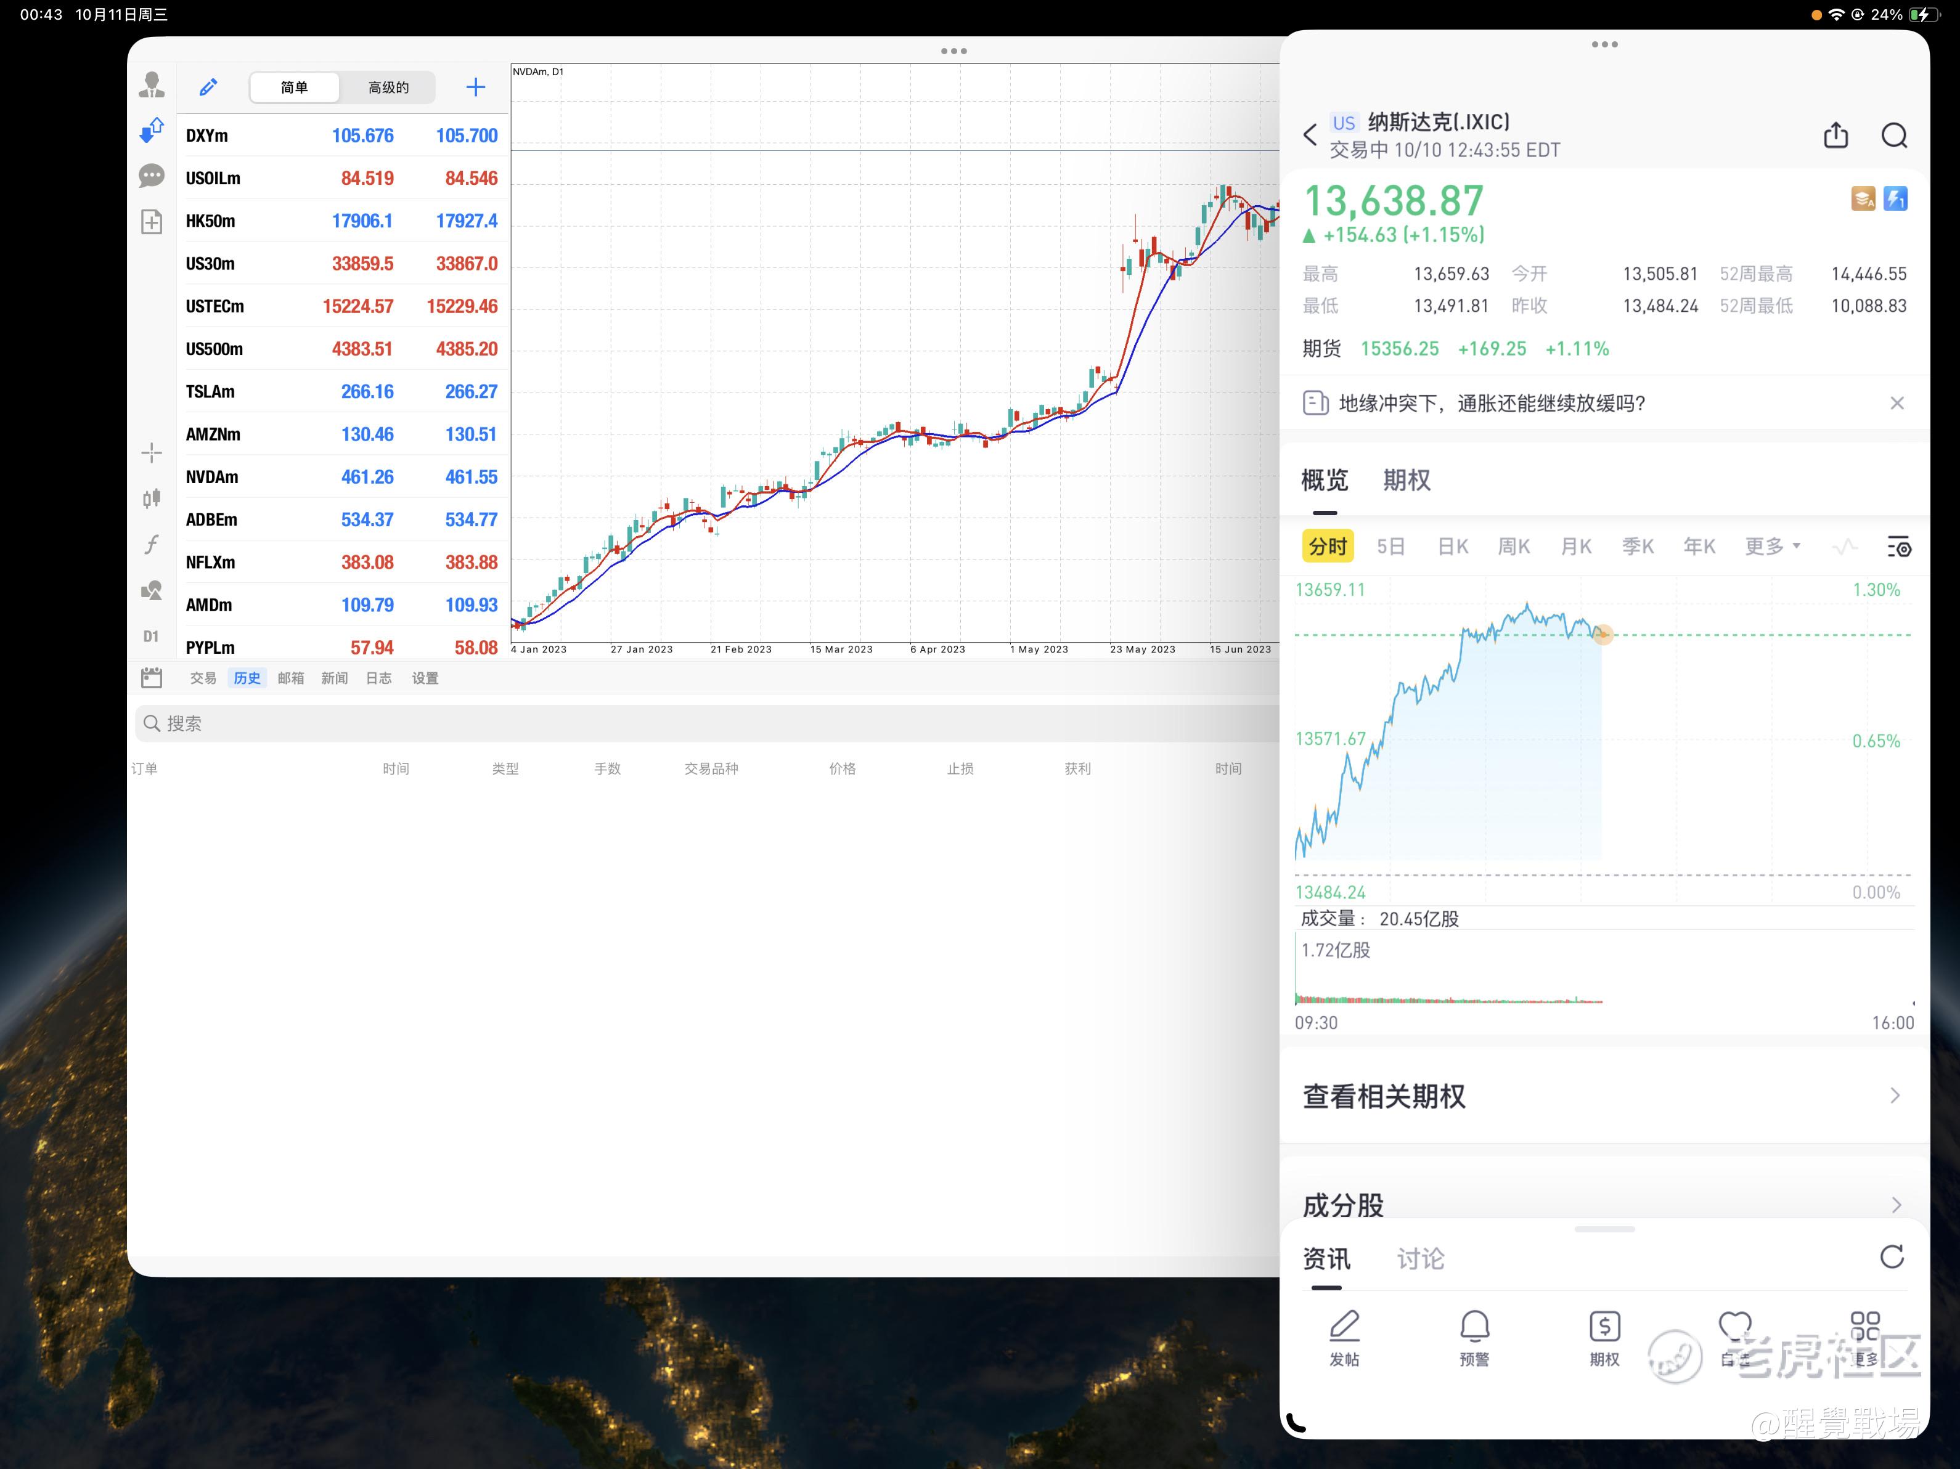Select the crosshair tool in chart sidebar
The height and width of the screenshot is (1469, 1960).
pos(152,453)
